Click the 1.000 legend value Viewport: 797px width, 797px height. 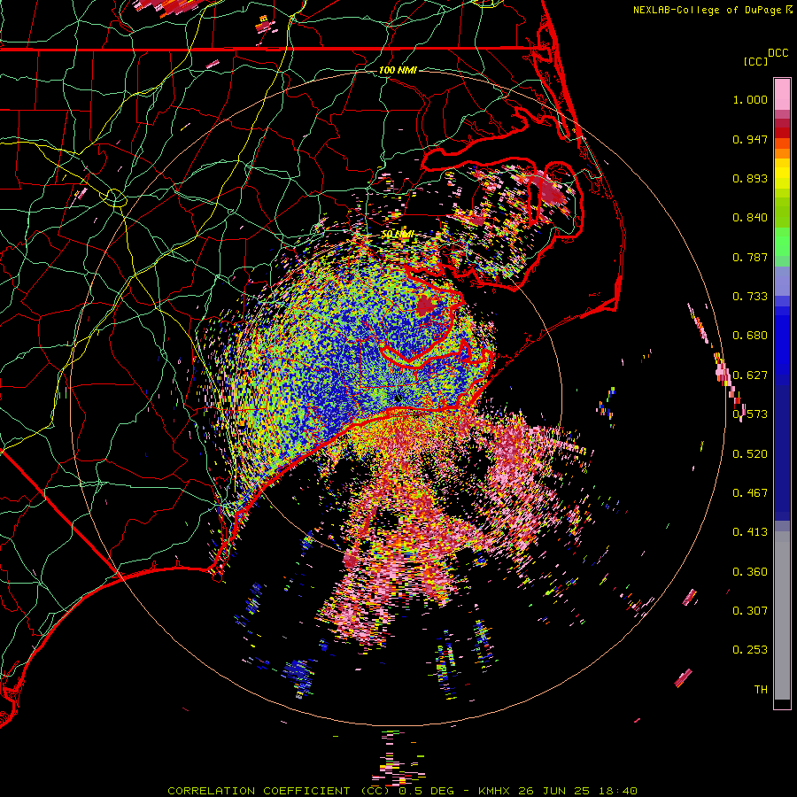750,99
